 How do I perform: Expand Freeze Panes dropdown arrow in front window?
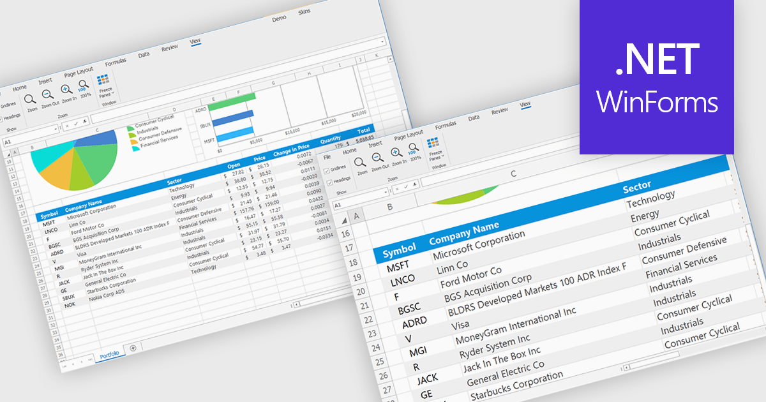443,156
